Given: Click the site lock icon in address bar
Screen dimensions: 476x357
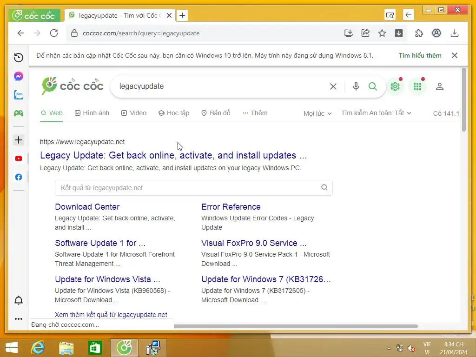Looking at the screenshot, I should [x=74, y=33].
